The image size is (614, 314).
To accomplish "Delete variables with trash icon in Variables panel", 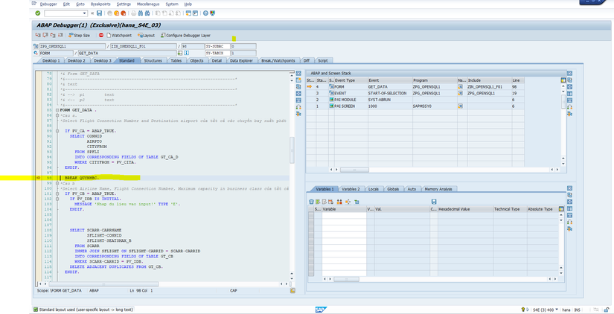I will (x=312, y=202).
